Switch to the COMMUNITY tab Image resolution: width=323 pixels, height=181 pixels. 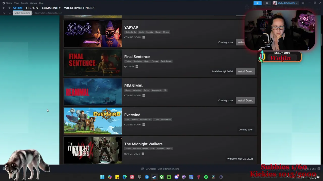point(51,8)
